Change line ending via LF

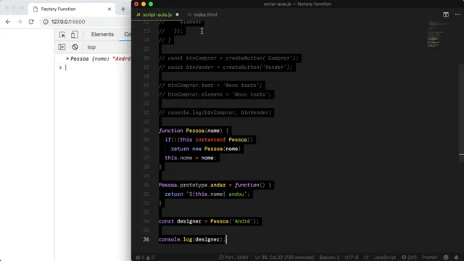coord(366,257)
